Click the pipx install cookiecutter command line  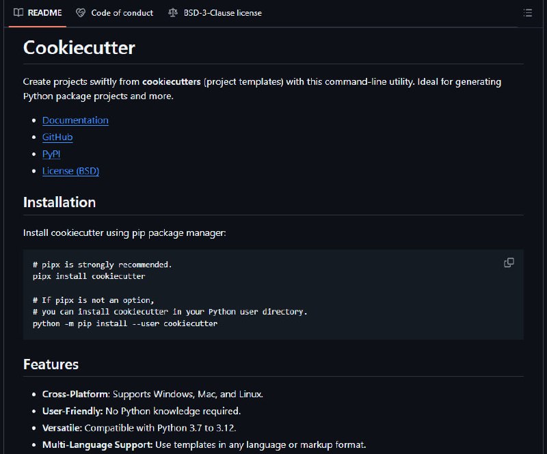click(89, 276)
